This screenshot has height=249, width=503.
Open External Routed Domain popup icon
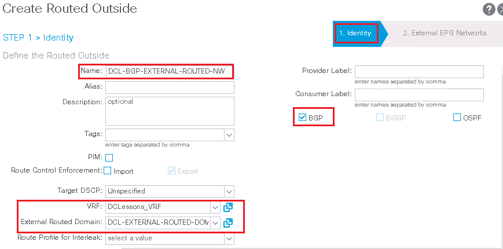pos(227,222)
